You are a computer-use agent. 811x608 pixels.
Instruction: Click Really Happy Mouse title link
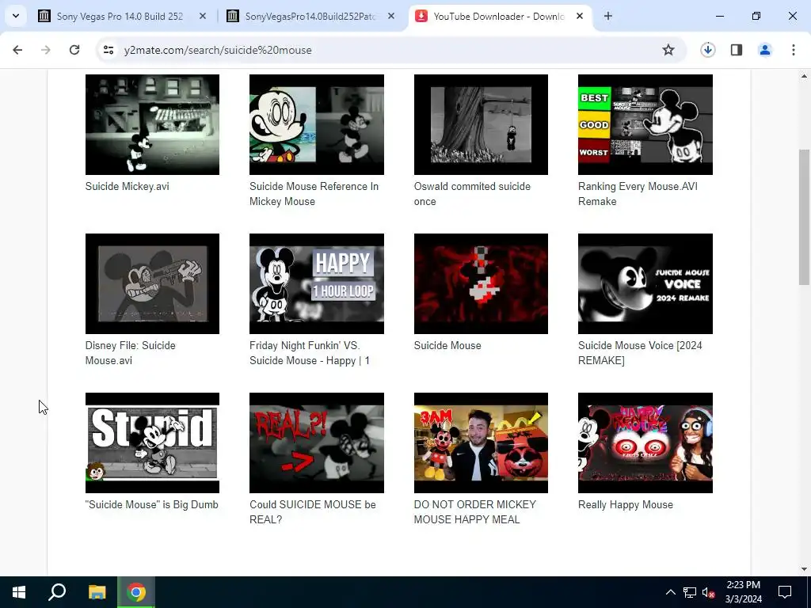click(x=626, y=505)
